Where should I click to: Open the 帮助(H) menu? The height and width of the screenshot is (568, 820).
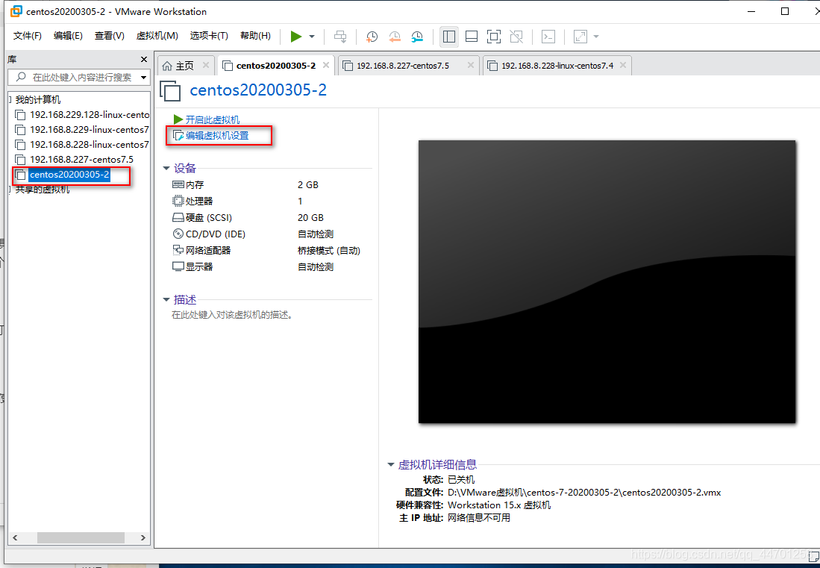pyautogui.click(x=255, y=36)
